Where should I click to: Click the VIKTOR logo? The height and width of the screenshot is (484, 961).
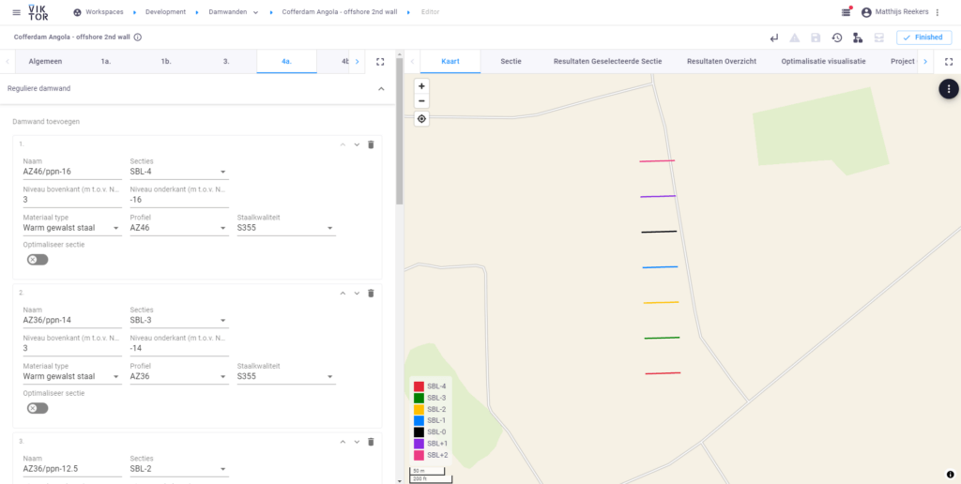tap(38, 11)
